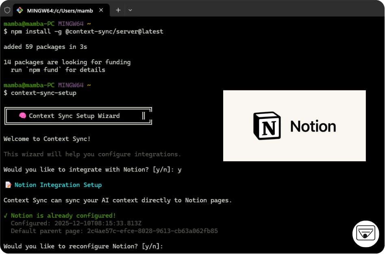The width and height of the screenshot is (385, 254).
Task: Click the "added 59 packages in 3s" line
Action: point(45,47)
